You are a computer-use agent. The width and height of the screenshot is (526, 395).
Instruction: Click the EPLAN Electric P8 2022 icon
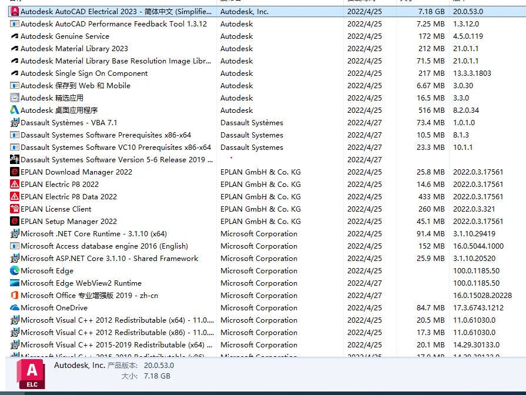click(15, 184)
